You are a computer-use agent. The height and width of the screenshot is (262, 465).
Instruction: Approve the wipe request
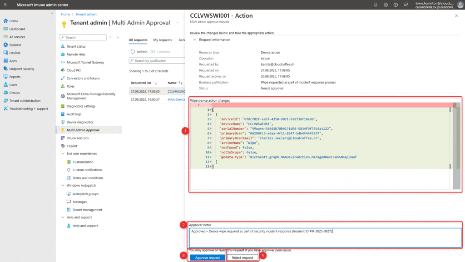click(x=207, y=257)
